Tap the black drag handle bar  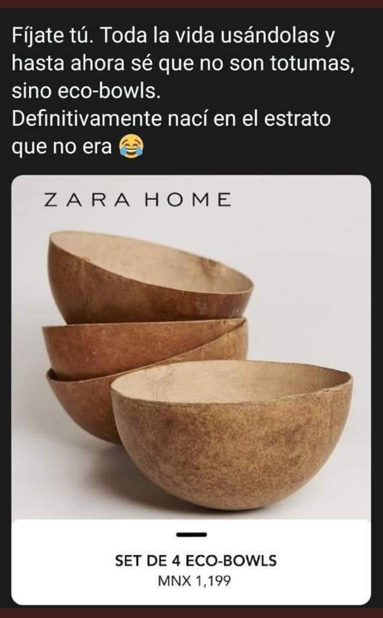click(x=191, y=535)
